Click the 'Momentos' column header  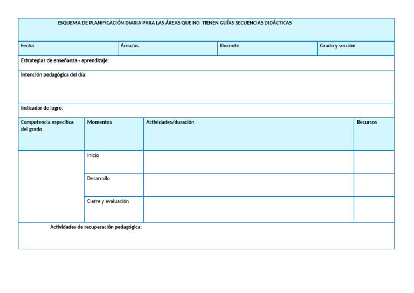click(x=114, y=134)
